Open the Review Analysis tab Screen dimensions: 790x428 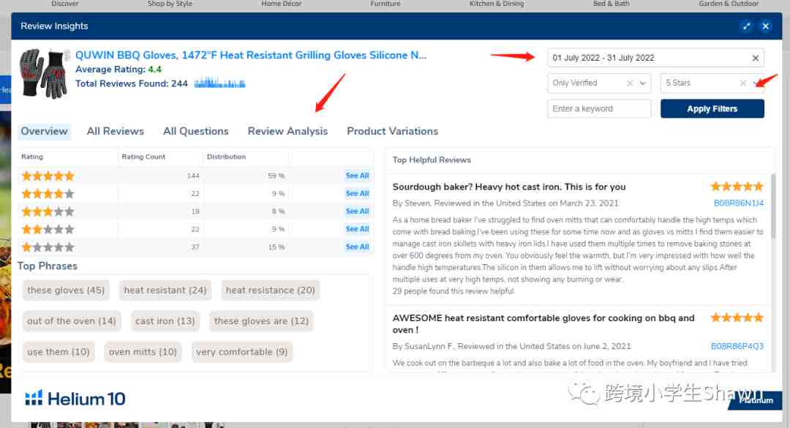tap(287, 131)
